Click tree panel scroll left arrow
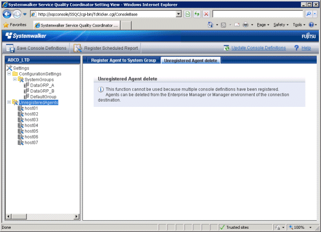 point(9,216)
